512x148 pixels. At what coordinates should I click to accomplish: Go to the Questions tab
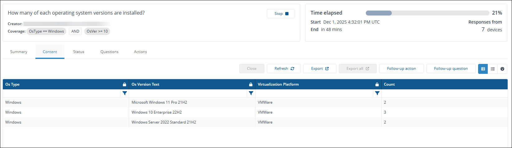pyautogui.click(x=109, y=52)
